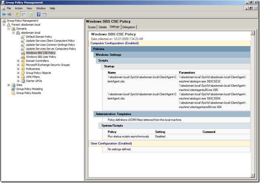Expand the Sites node
The width and height of the screenshot is (260, 183).
pos(8,85)
